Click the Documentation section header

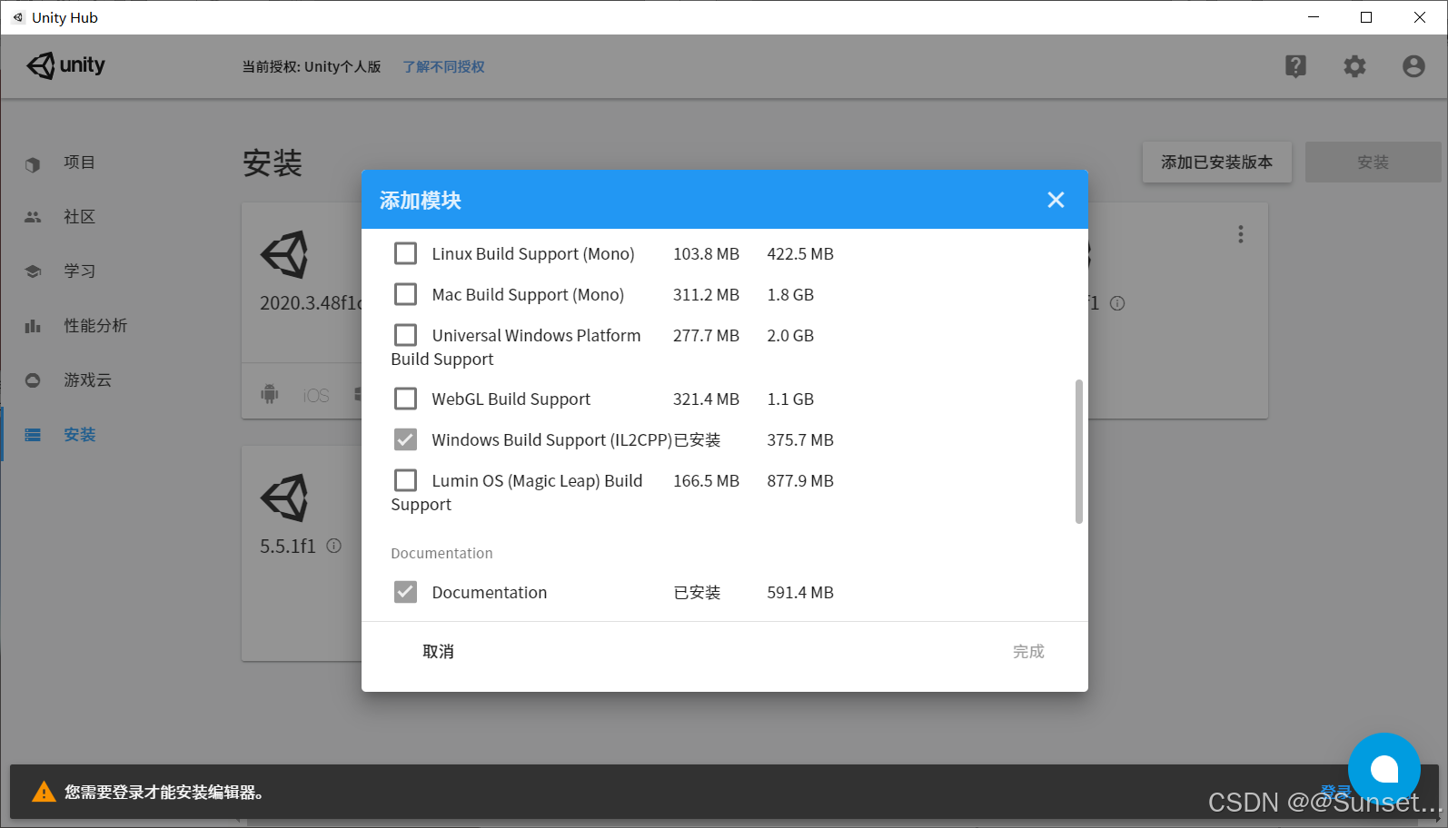441,554
